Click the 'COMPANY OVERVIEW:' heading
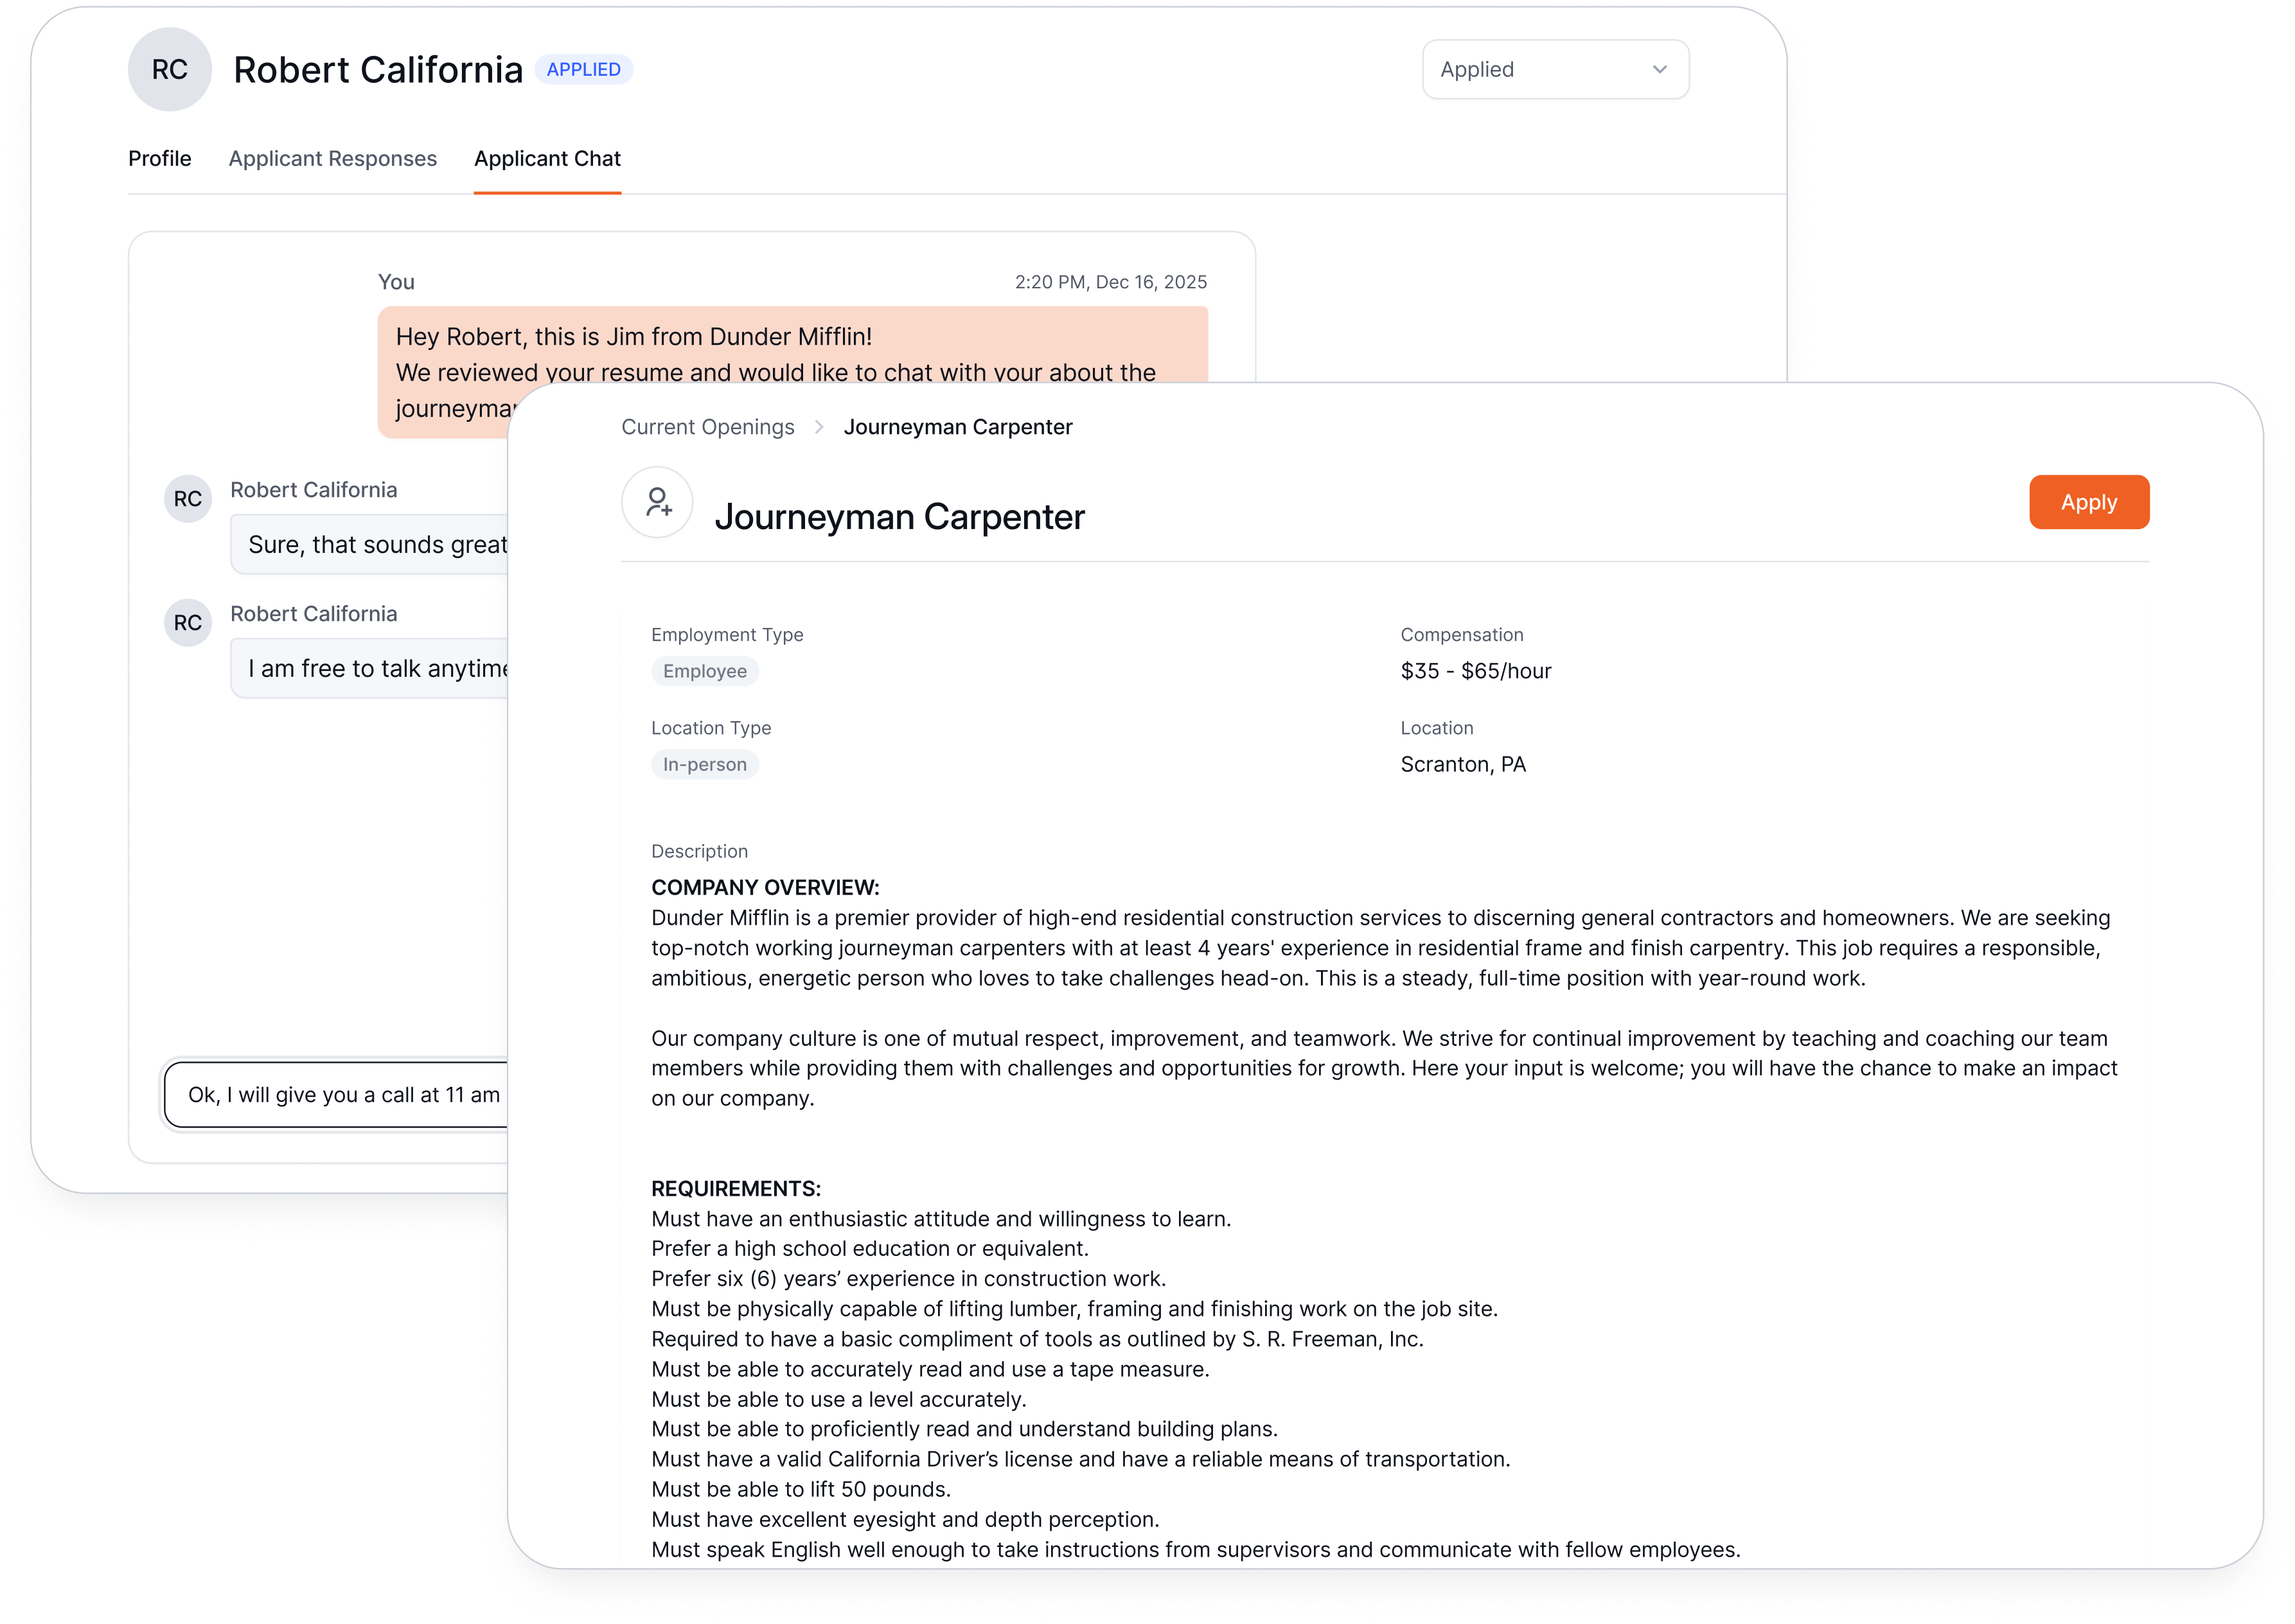The width and height of the screenshot is (2295, 1624). 765,887
